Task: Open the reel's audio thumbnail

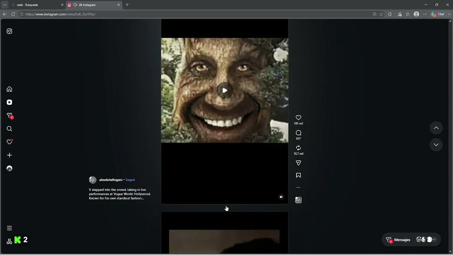Action: (x=298, y=200)
